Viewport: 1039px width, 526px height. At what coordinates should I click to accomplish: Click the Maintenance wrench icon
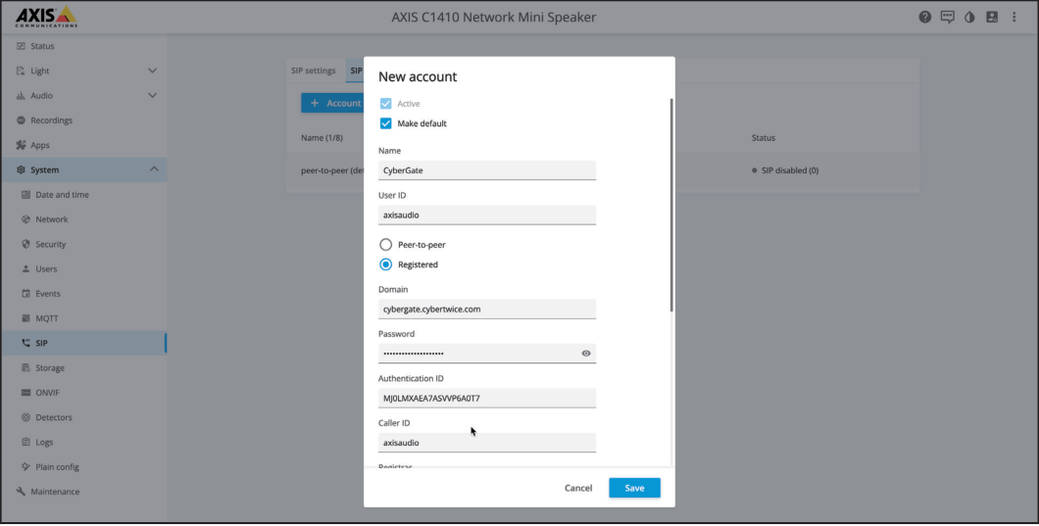[x=21, y=492]
